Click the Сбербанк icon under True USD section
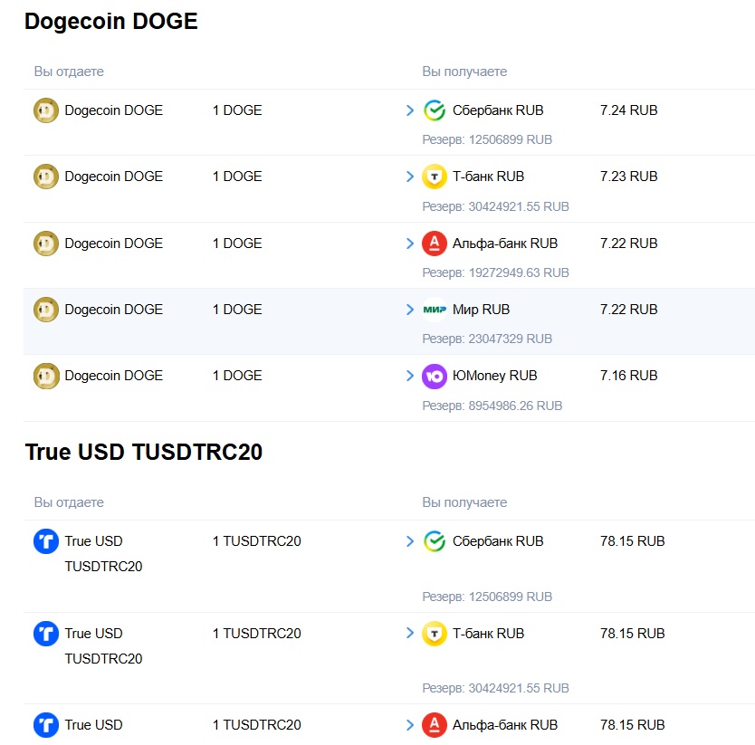 click(435, 540)
